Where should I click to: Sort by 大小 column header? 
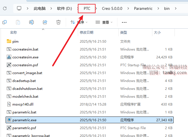coord(157,32)
